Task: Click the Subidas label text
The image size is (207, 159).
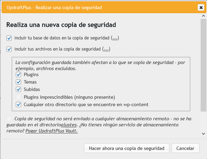Action: pos(32,90)
